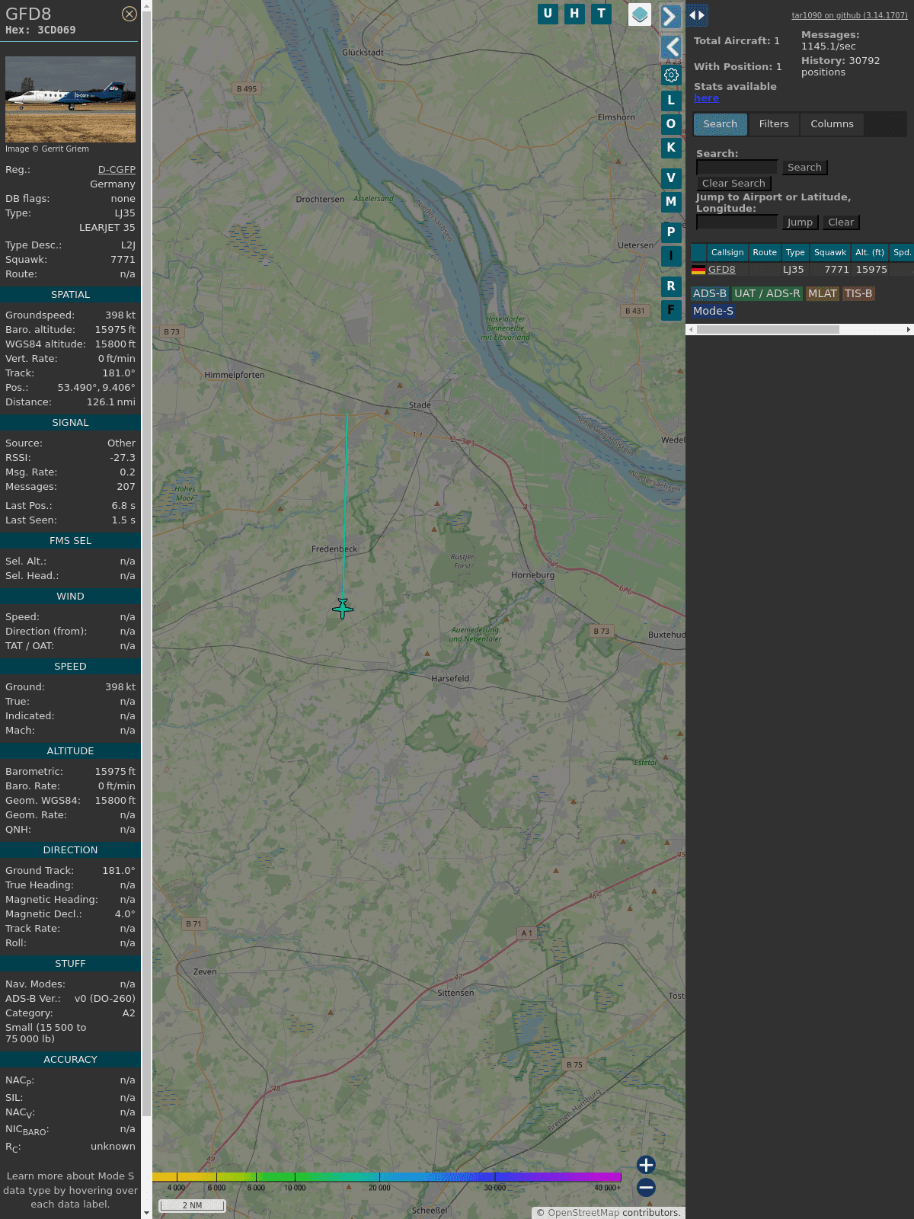
Task: Sort table by Alt. (ft) column
Action: pos(870,252)
